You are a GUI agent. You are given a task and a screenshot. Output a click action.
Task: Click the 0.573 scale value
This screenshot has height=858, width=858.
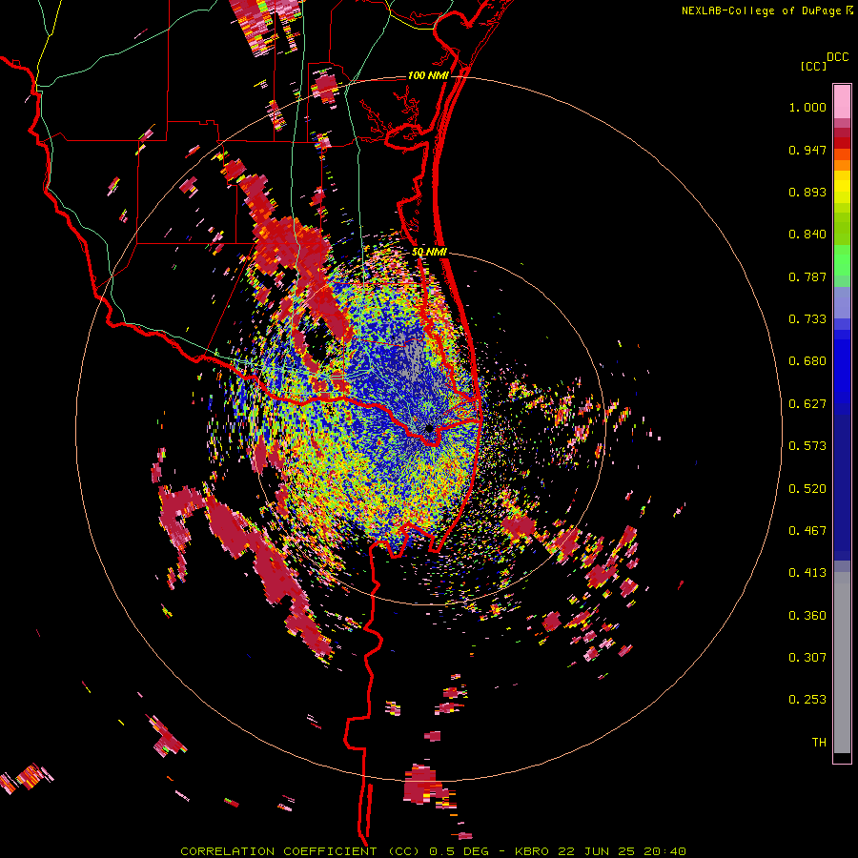pos(807,446)
